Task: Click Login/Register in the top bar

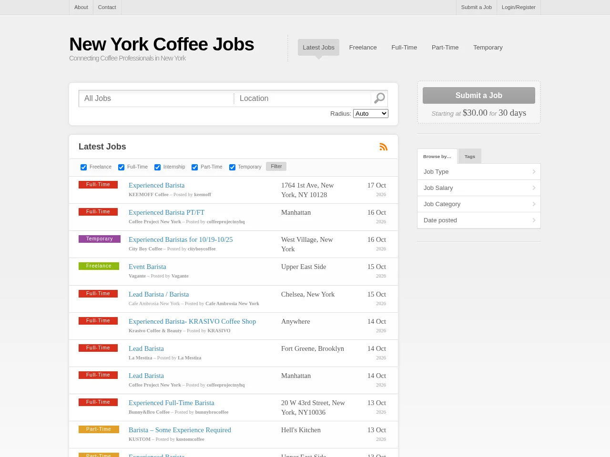Action: pyautogui.click(x=518, y=7)
